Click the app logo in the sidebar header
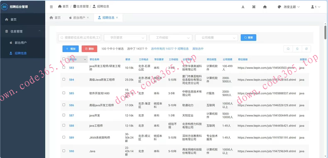Image resolution: width=328 pixels, height=158 pixels. click(5, 7)
